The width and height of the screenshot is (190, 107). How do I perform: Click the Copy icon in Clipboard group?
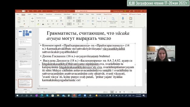click(x=24, y=21)
